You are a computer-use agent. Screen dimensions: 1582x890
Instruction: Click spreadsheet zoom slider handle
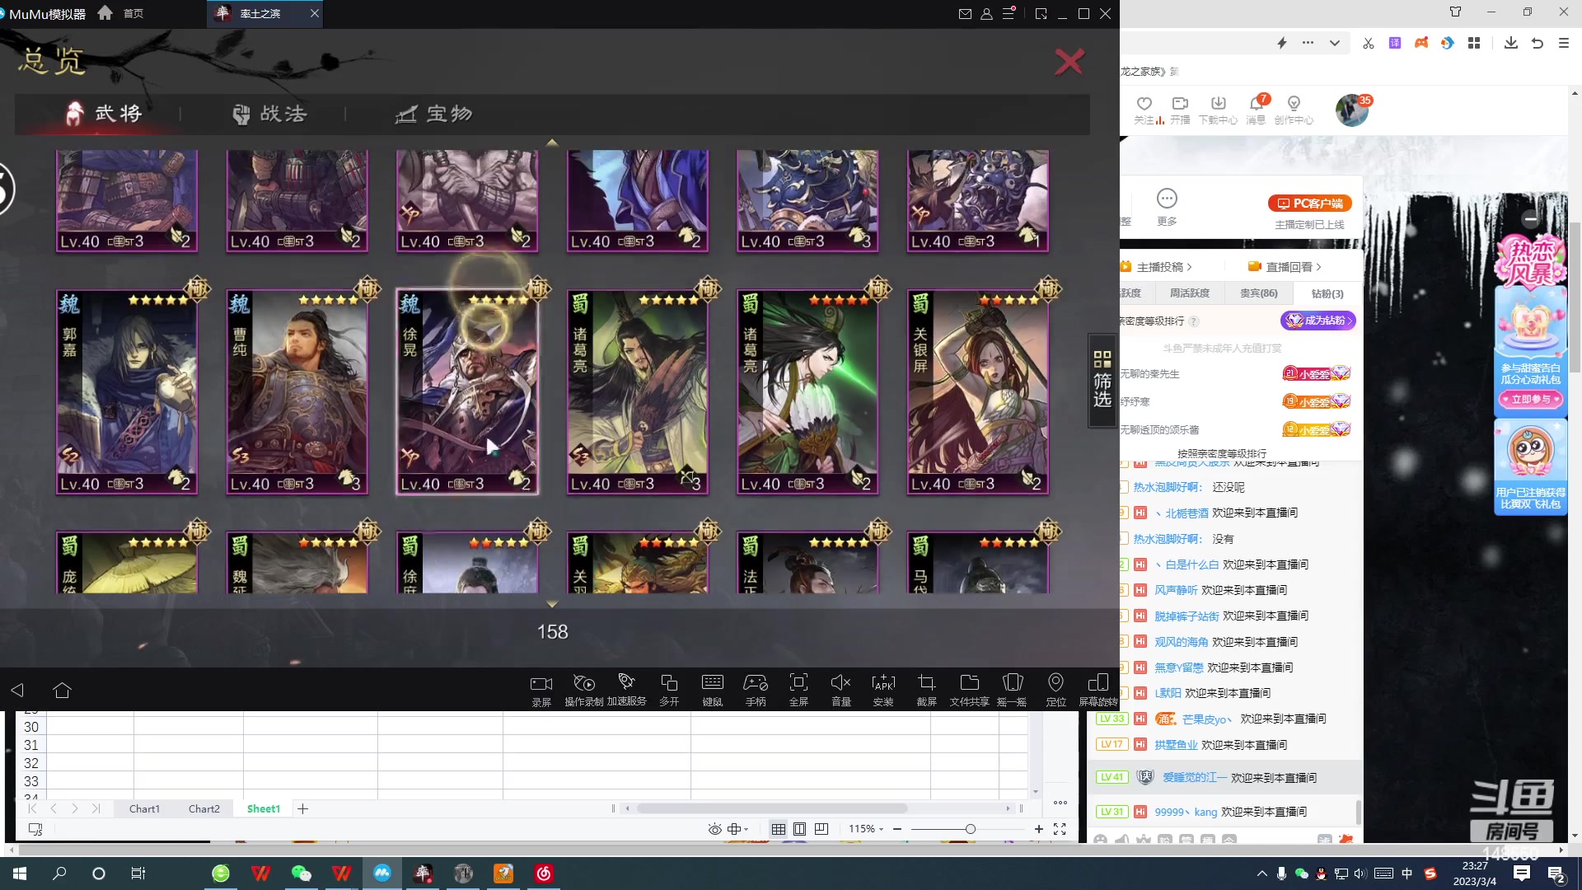pyautogui.click(x=971, y=829)
